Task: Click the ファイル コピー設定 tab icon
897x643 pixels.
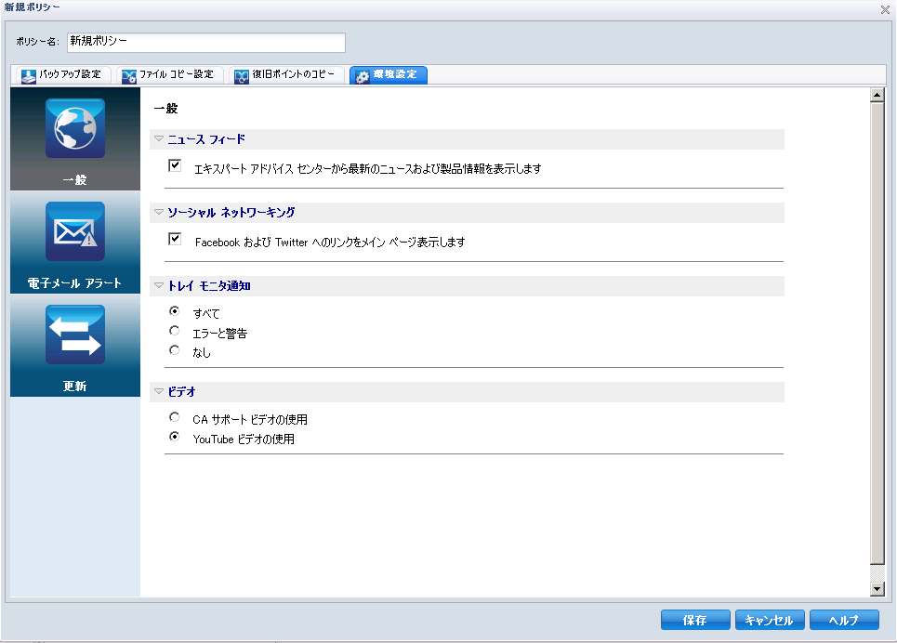Action: (128, 75)
